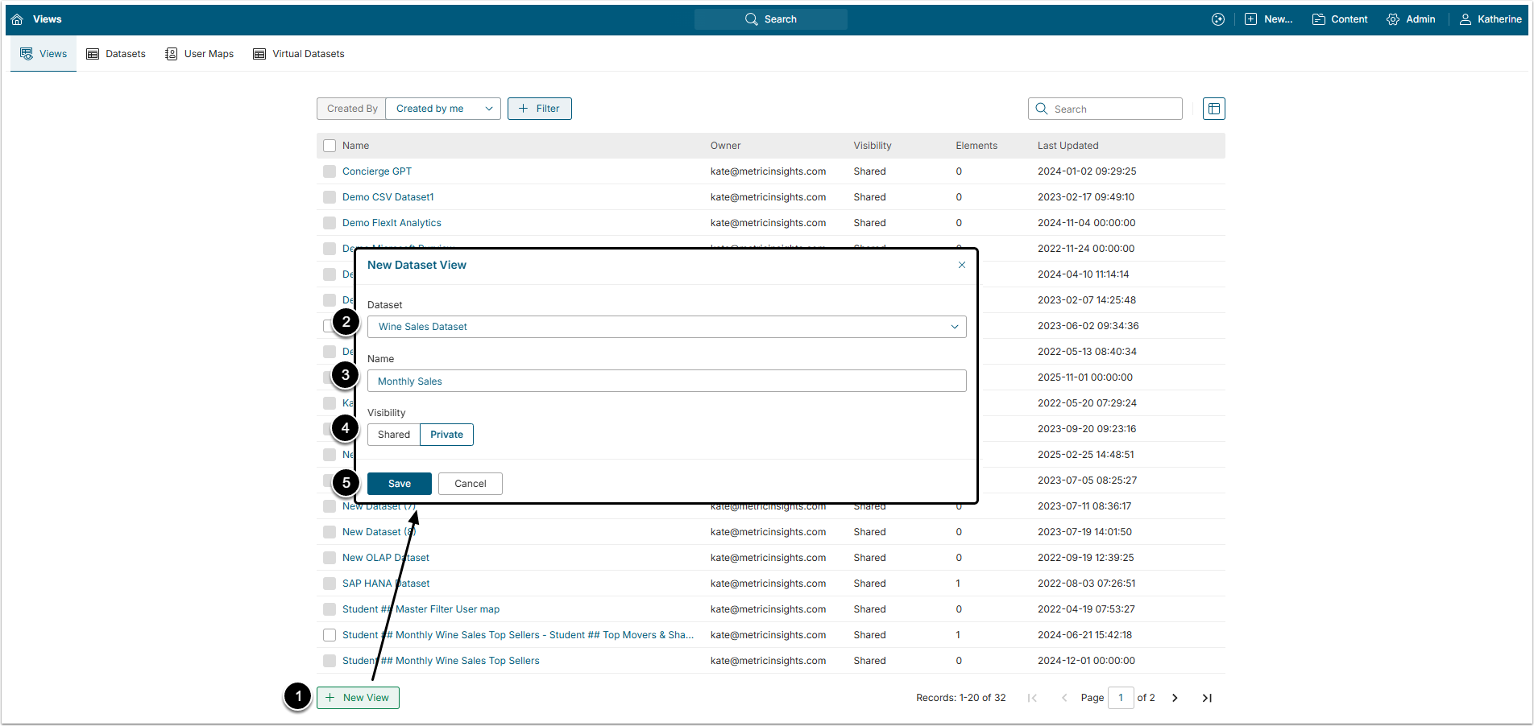Jump to the last page arrow
The height and width of the screenshot is (726, 1534).
pos(1206,698)
